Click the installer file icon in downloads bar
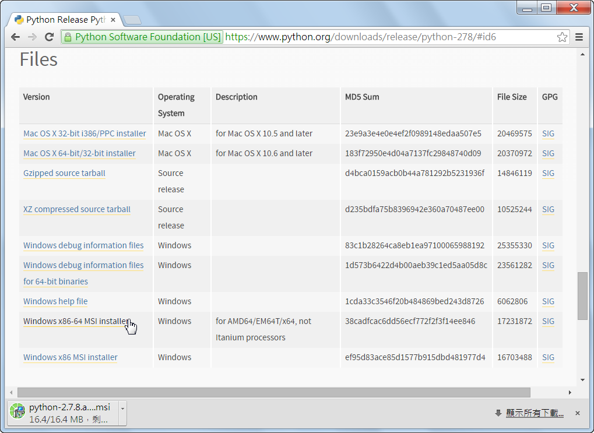Viewport: 594px width, 433px height. (17, 411)
